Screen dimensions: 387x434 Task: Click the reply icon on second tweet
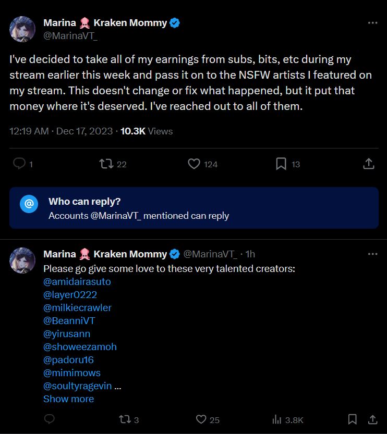point(50,419)
